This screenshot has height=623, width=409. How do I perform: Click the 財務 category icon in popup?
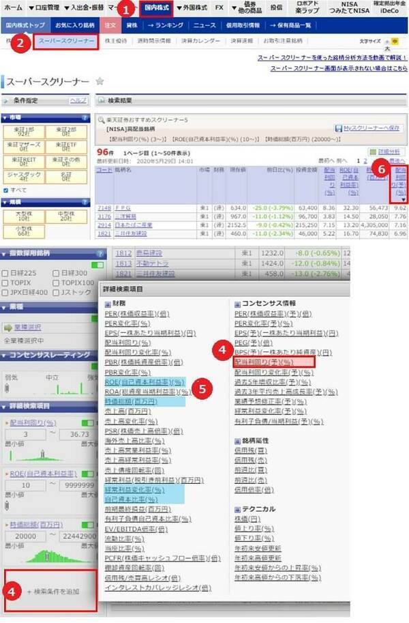tap(108, 304)
